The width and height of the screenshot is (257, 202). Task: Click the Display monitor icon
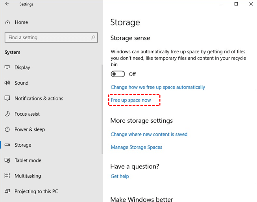point(7,67)
